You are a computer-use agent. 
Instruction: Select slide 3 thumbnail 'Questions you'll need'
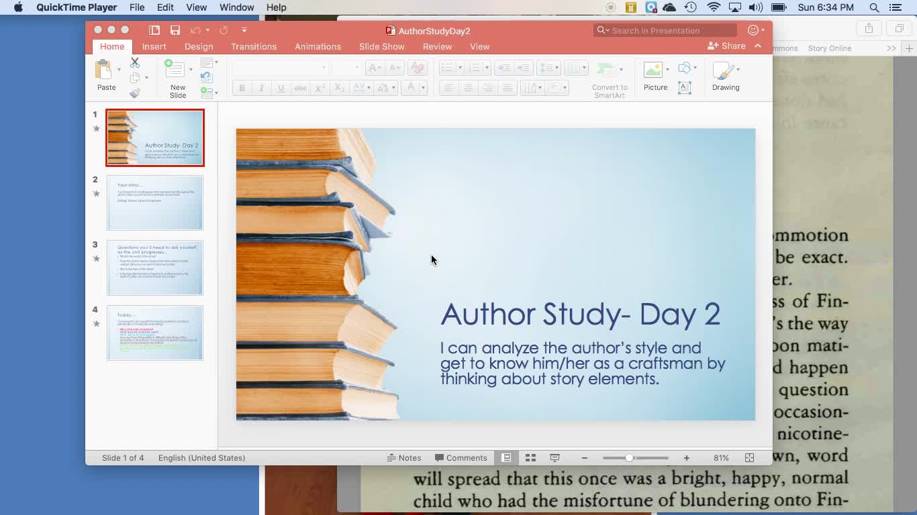pos(155,268)
